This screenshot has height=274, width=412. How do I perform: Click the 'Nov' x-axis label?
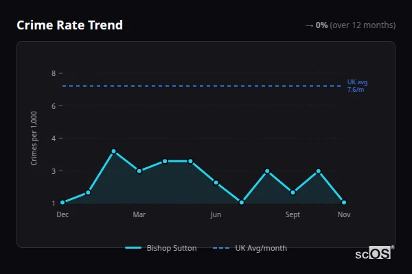[344, 214]
